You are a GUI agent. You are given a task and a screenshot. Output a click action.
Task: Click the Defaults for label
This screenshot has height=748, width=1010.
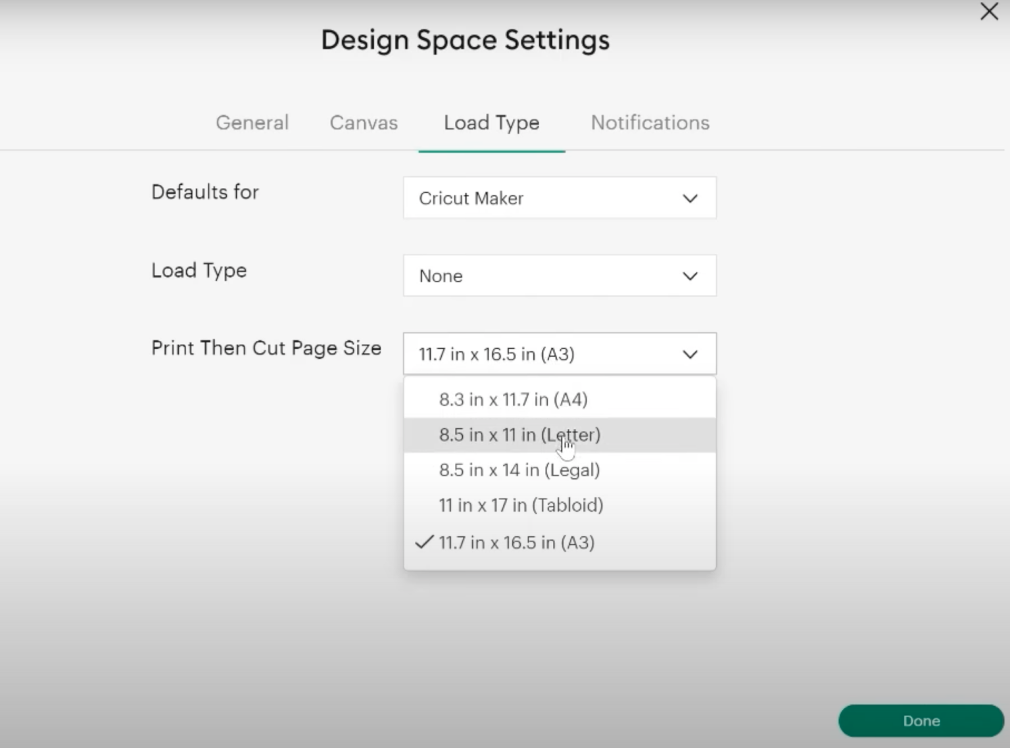tap(205, 192)
